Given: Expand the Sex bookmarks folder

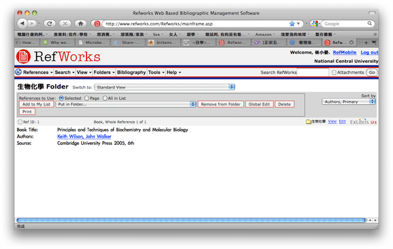Looking at the screenshot, I should point(158,34).
